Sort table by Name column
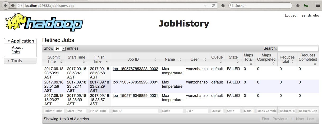This screenshot has height=126, width=322. 172,59
